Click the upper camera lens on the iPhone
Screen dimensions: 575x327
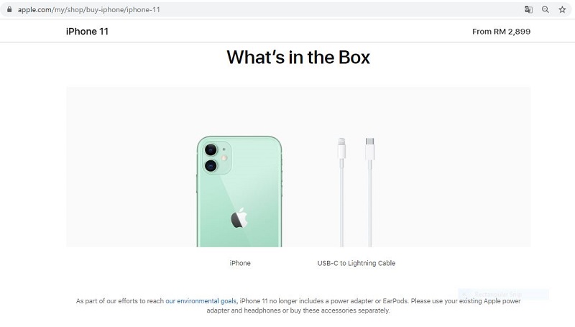[x=211, y=149]
